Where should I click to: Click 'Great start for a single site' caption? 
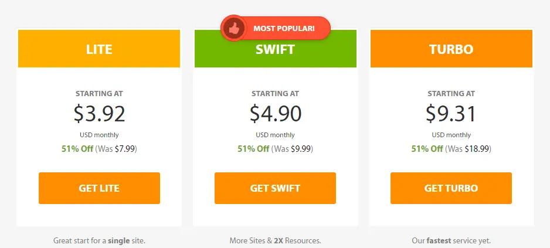tap(99, 241)
